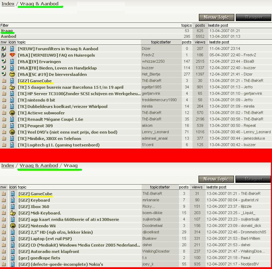Image resolution: width=272 pixels, height=269 pixels.
Task: Click the sunglasses smiley on De bierverslaafden row
Action: tap(12, 74)
